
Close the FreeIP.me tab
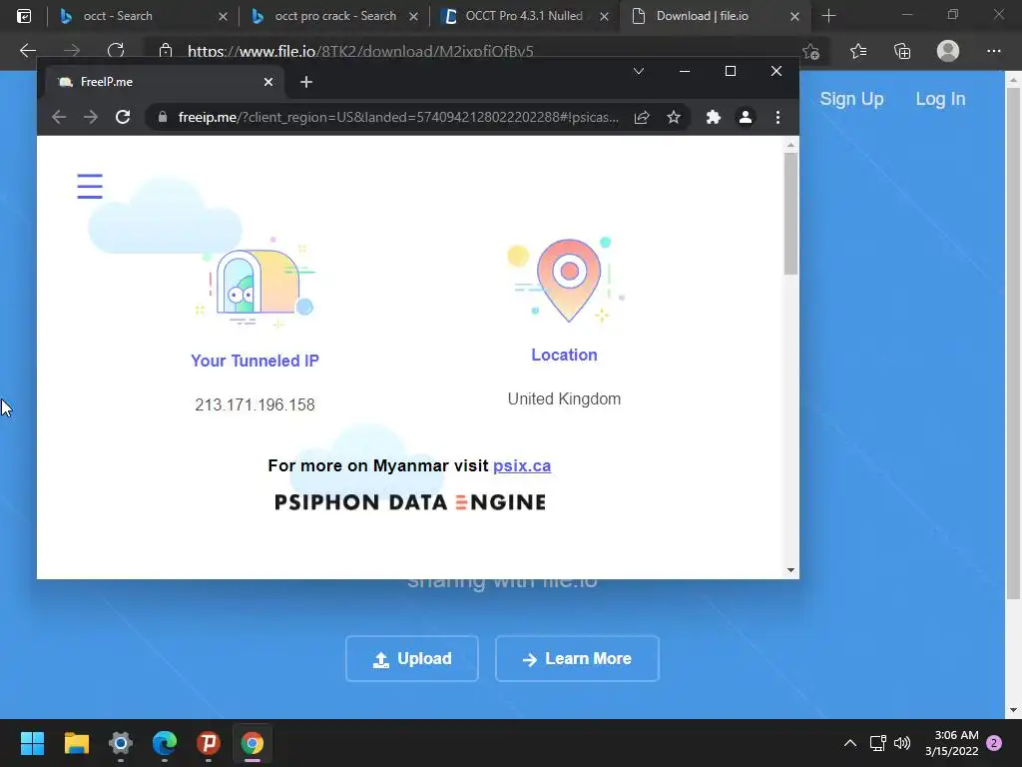pyautogui.click(x=267, y=82)
